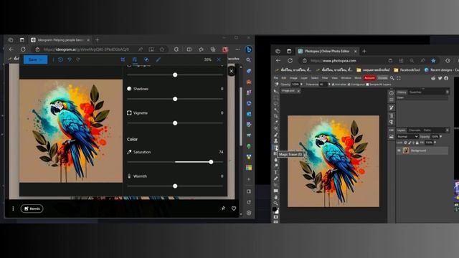The height and width of the screenshot is (258, 459).
Task: Click the Warmth slider handle
Action: pyautogui.click(x=175, y=186)
